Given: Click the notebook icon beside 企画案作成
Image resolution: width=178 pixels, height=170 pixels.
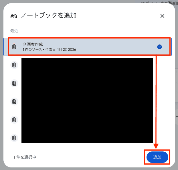Looking at the screenshot, I should click(x=14, y=47).
